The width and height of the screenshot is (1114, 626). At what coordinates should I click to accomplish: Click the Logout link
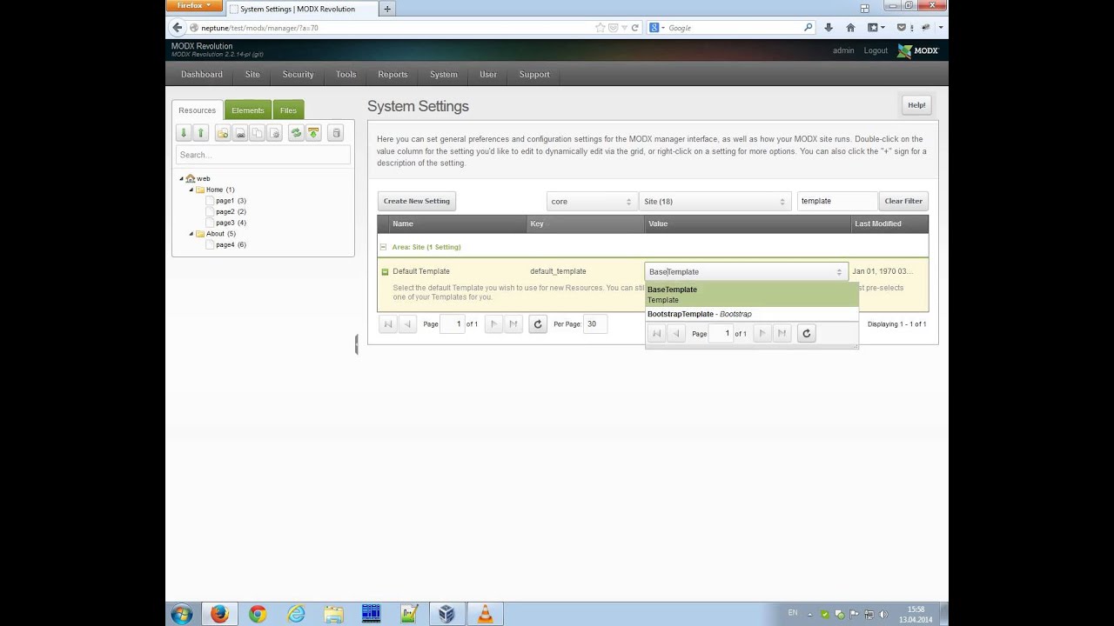coord(876,50)
